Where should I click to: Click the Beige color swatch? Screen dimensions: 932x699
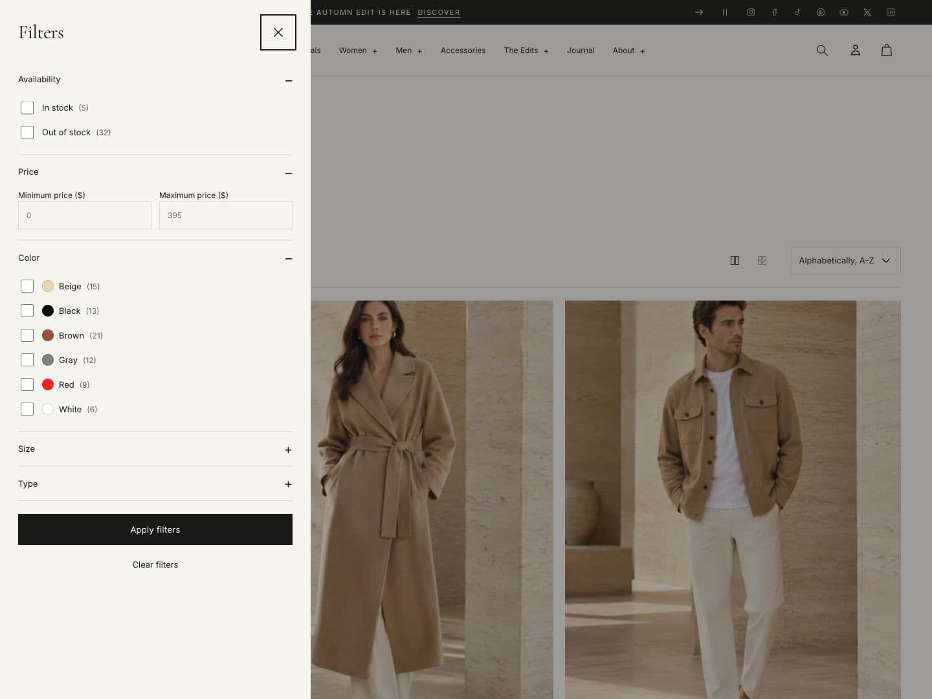tap(48, 286)
